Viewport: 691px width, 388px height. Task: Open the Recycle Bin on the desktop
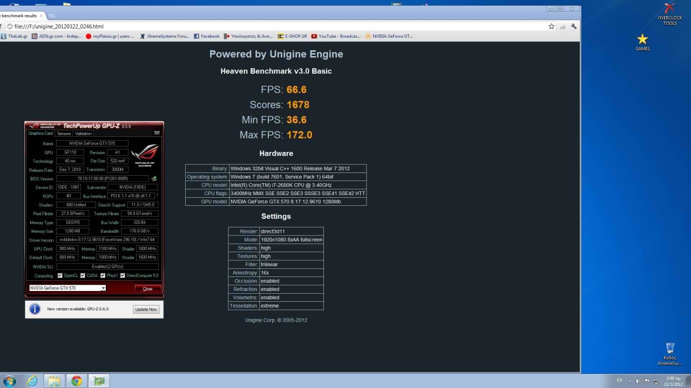click(670, 354)
